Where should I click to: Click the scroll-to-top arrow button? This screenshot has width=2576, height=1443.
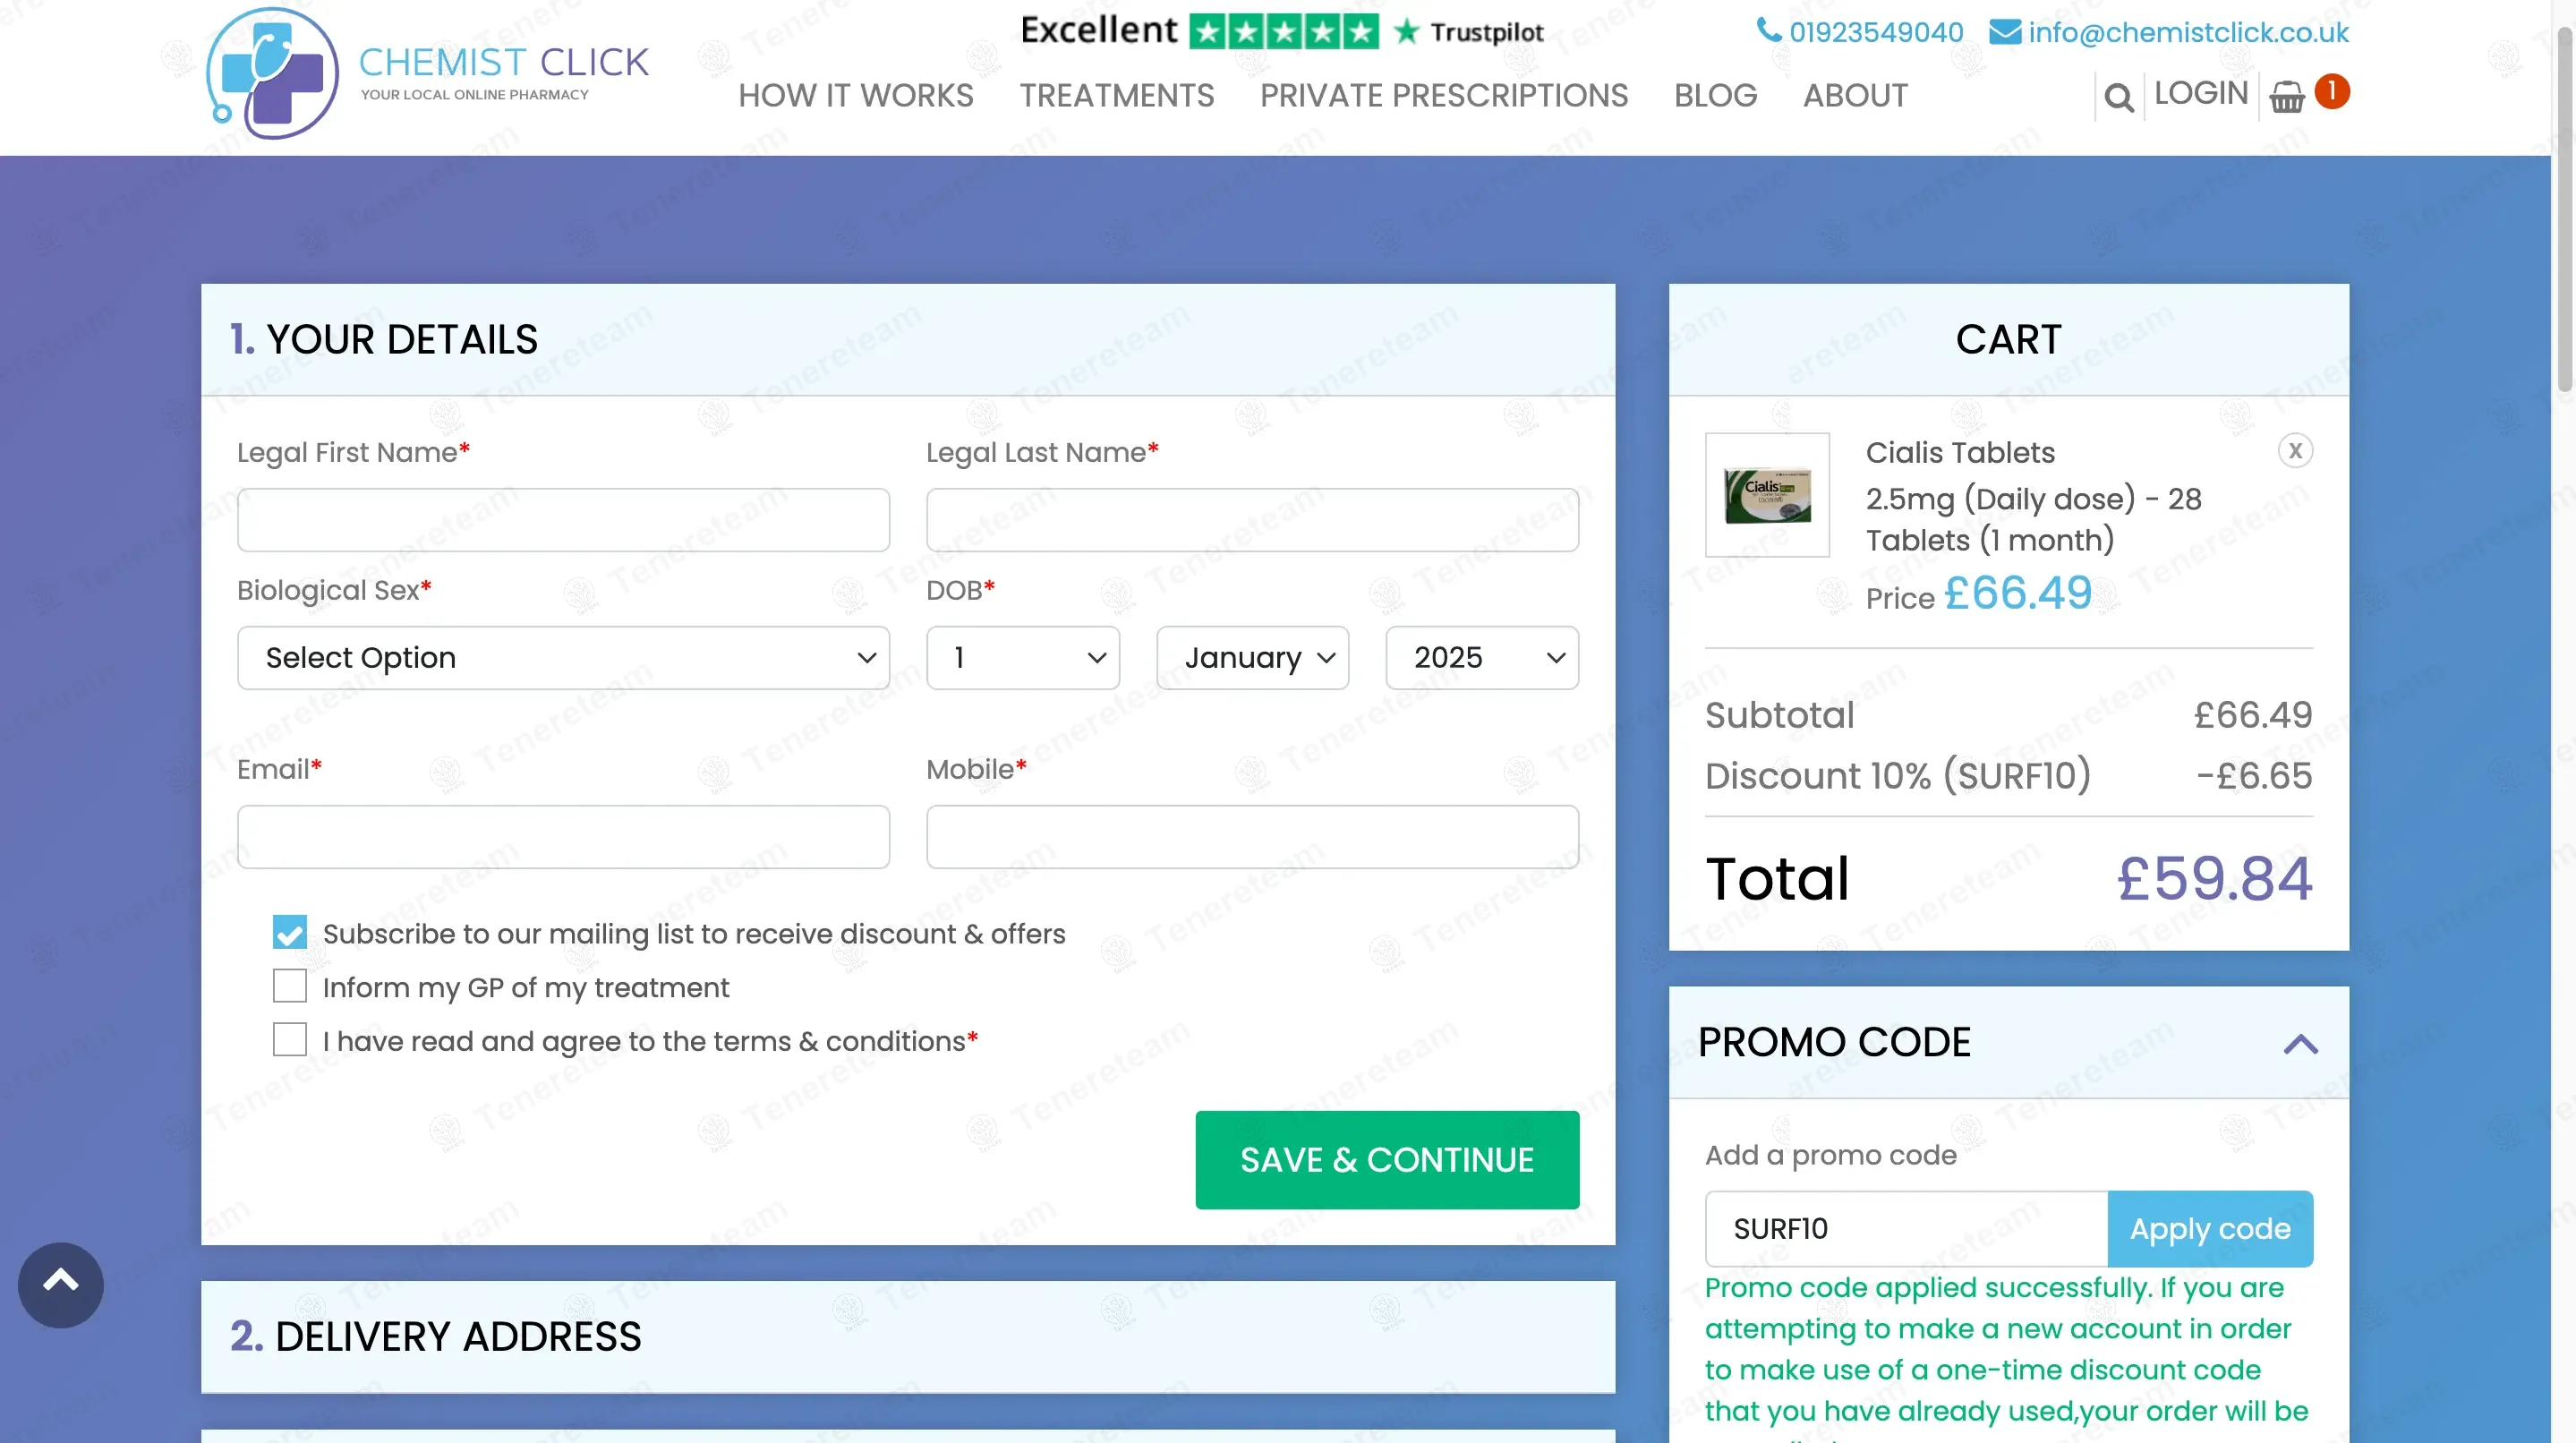[x=61, y=1284]
